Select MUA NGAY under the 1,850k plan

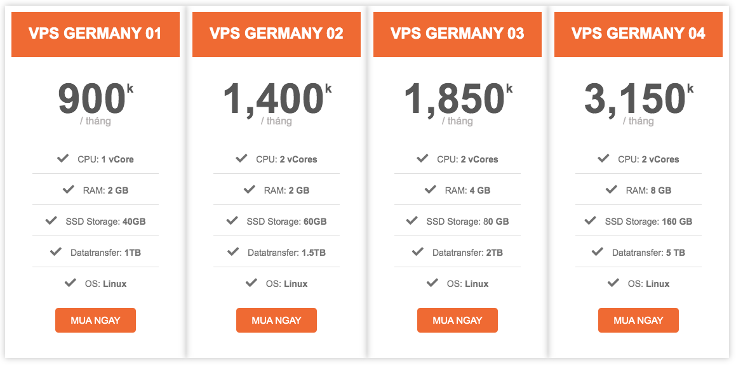[457, 321]
